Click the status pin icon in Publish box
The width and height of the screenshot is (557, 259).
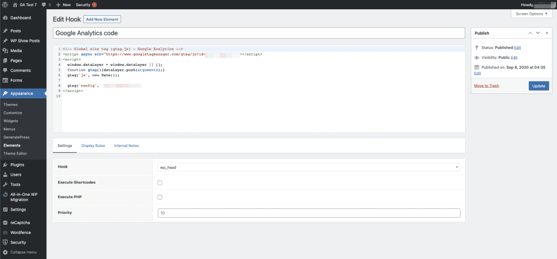pyautogui.click(x=476, y=47)
